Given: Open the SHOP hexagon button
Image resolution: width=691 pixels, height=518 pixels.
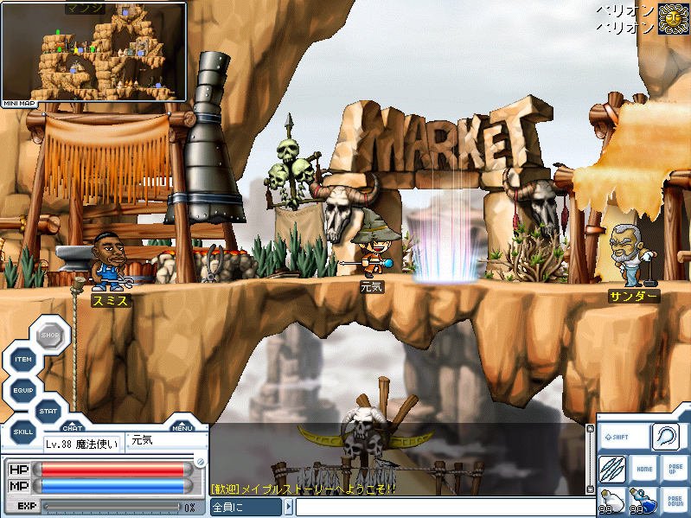Looking at the screenshot, I should 51,335.
